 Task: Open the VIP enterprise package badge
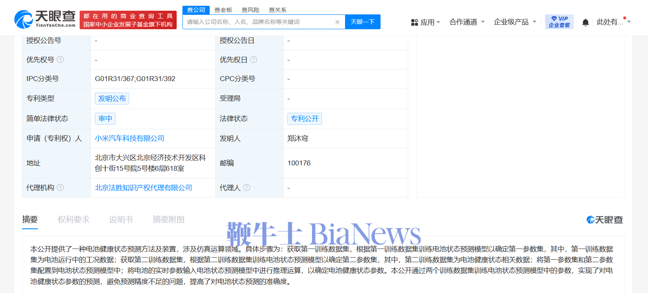click(559, 22)
